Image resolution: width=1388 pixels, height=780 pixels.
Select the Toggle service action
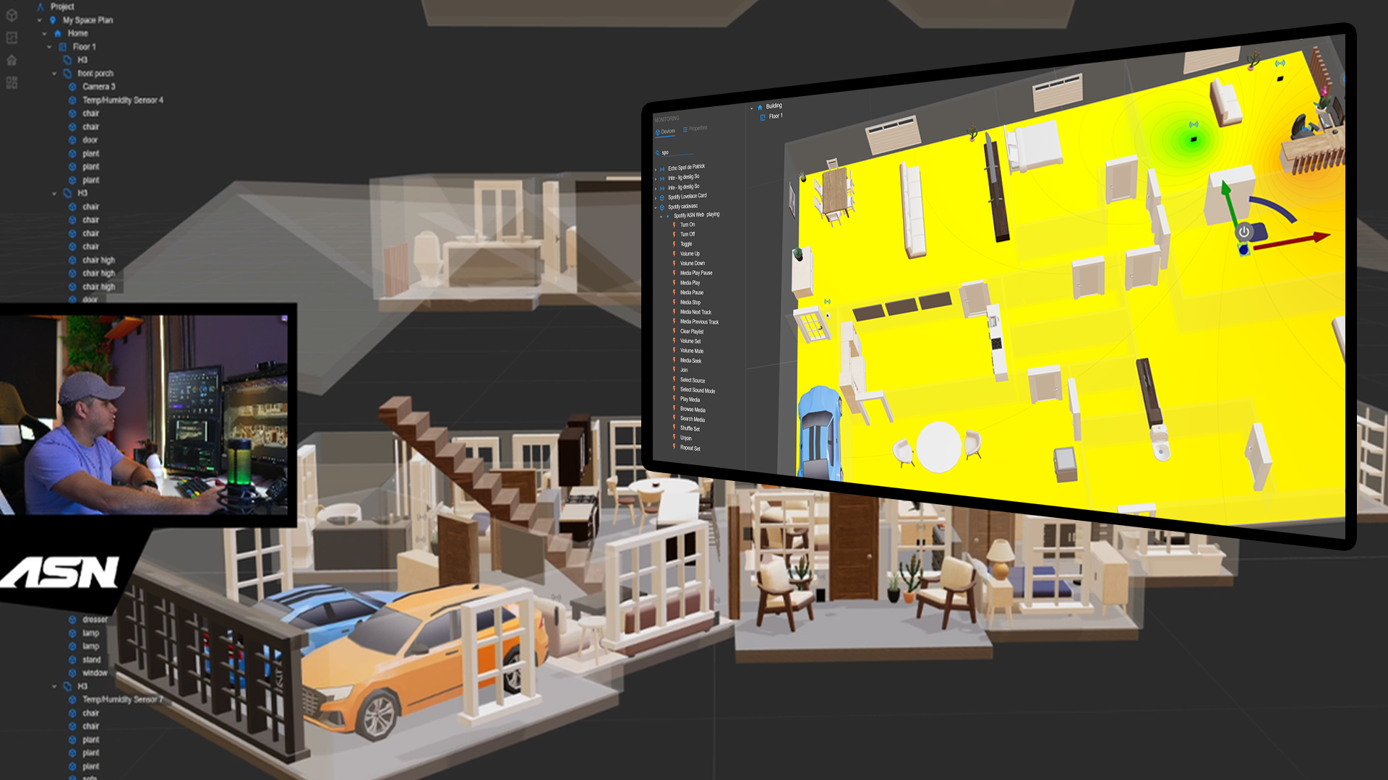coord(686,244)
